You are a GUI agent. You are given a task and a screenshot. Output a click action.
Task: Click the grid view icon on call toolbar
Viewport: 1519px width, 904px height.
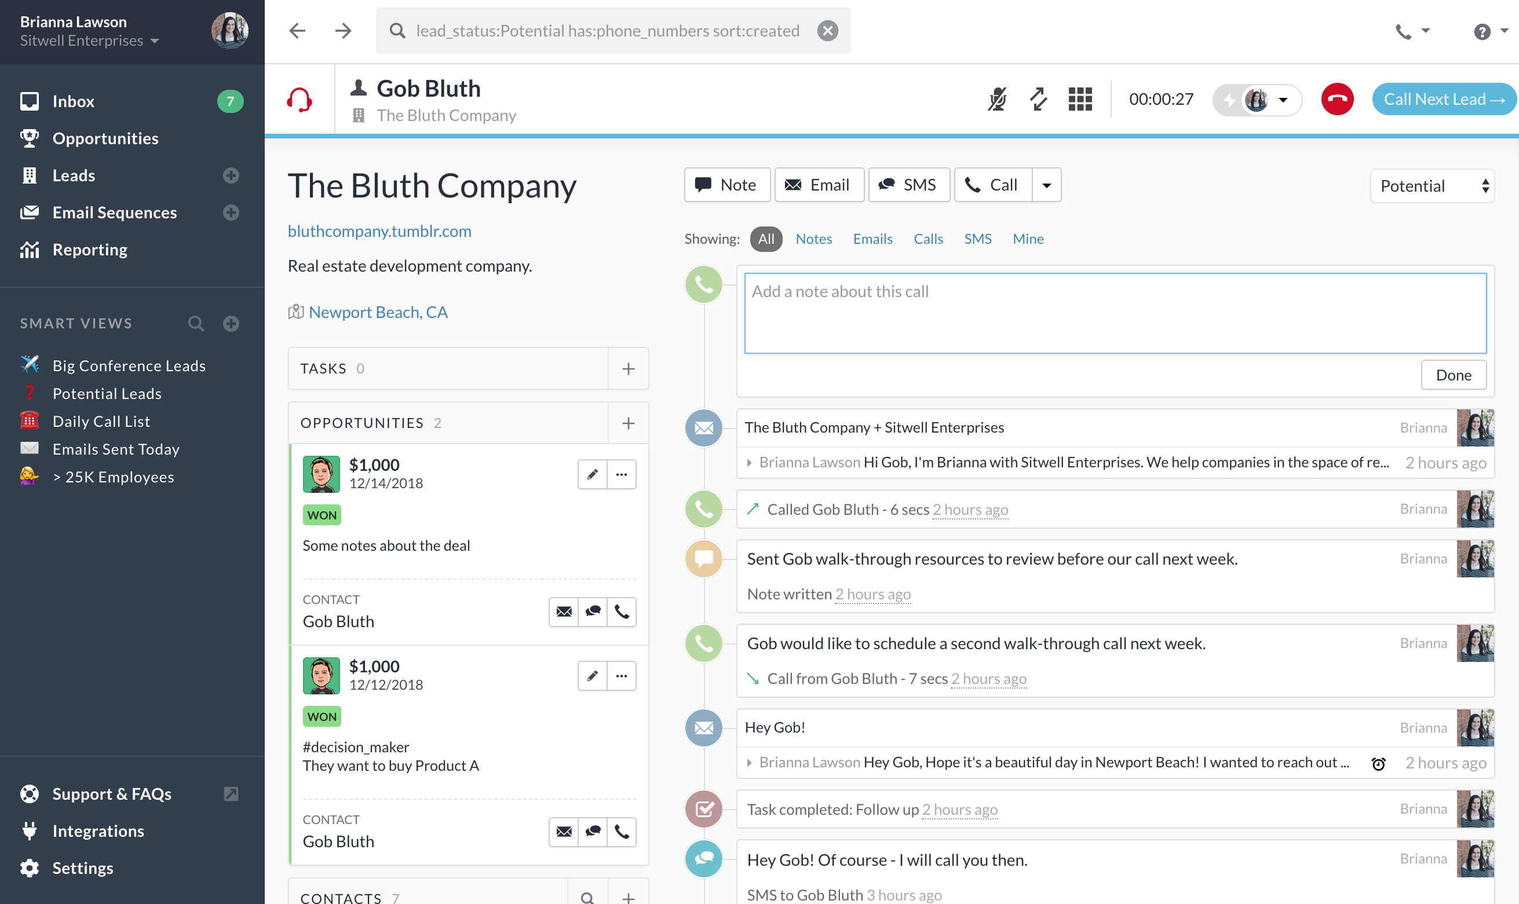1080,98
